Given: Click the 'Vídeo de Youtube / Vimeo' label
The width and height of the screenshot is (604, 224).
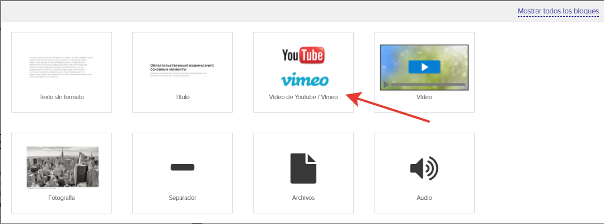Looking at the screenshot, I should (x=303, y=97).
